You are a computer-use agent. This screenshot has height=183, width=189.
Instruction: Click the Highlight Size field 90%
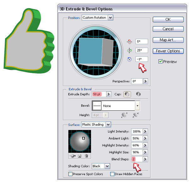click(x=137, y=152)
